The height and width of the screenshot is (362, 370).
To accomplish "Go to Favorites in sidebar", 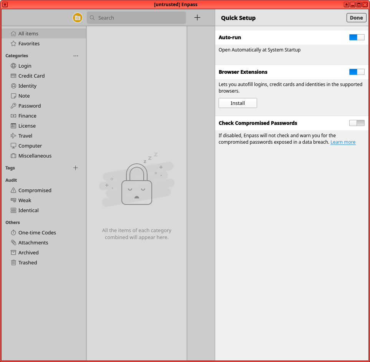I will (29, 43).
